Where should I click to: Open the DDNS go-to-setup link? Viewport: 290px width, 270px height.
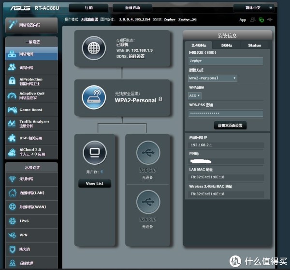click(x=136, y=56)
